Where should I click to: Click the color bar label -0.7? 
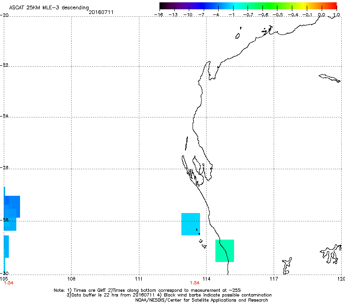(x=248, y=15)
